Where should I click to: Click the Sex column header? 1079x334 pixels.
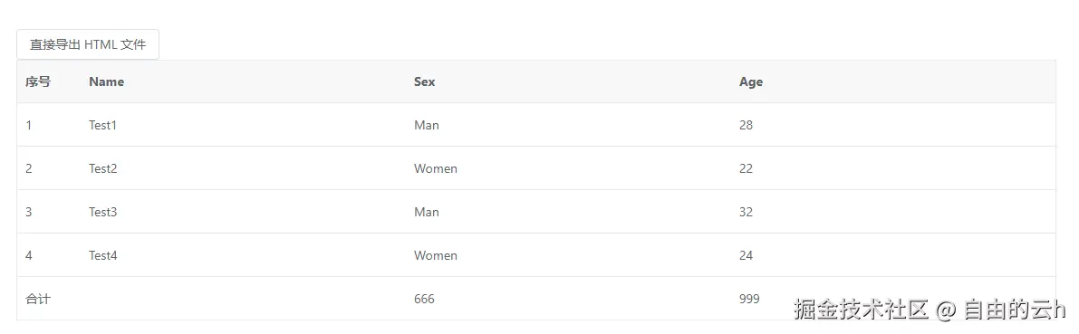425,81
